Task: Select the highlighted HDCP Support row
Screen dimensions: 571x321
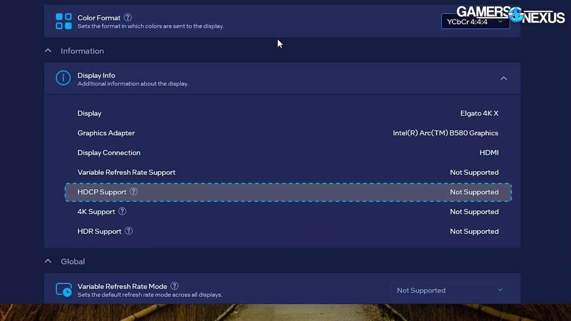Action: coord(288,192)
